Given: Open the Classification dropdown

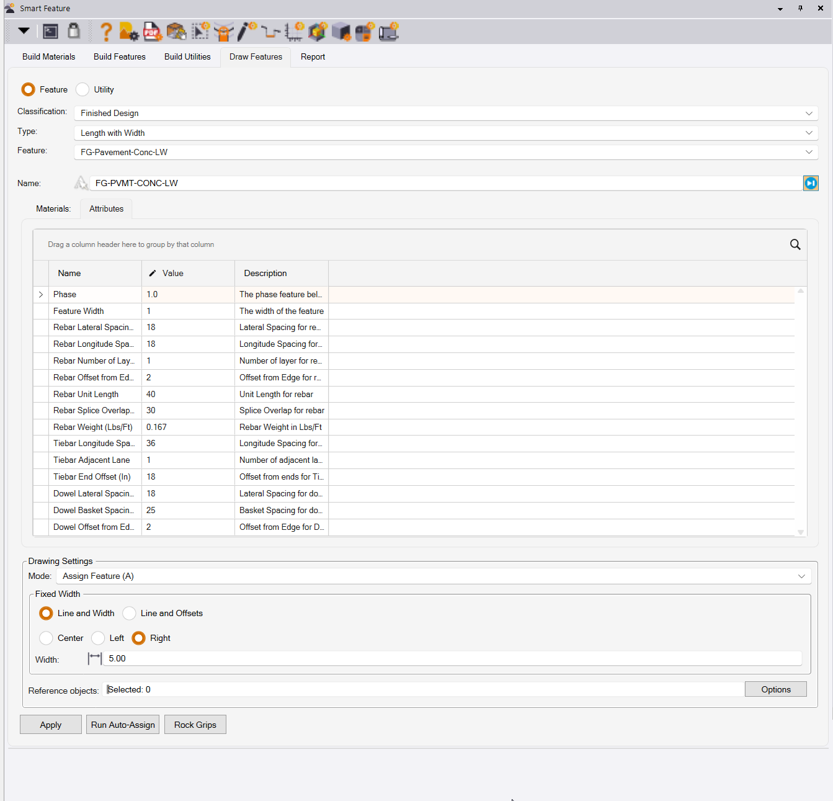Looking at the screenshot, I should point(445,113).
